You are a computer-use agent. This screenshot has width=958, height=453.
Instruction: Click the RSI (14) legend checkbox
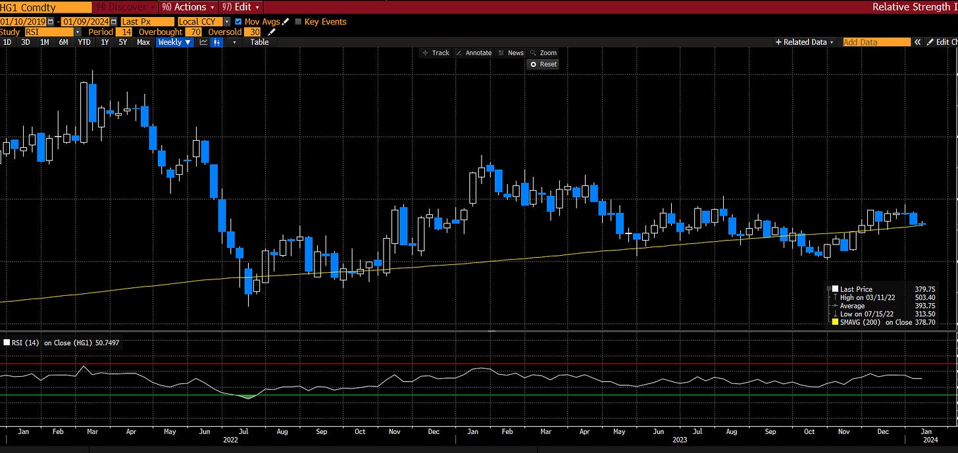pyautogui.click(x=7, y=343)
